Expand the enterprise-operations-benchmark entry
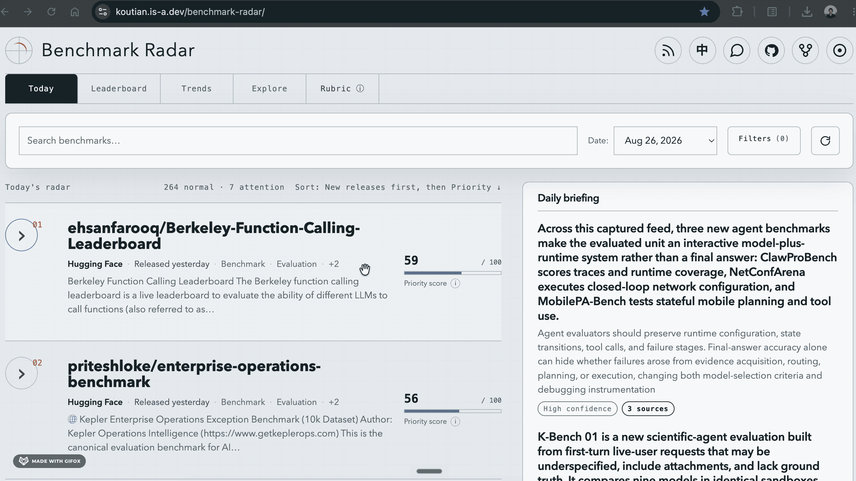 click(21, 373)
